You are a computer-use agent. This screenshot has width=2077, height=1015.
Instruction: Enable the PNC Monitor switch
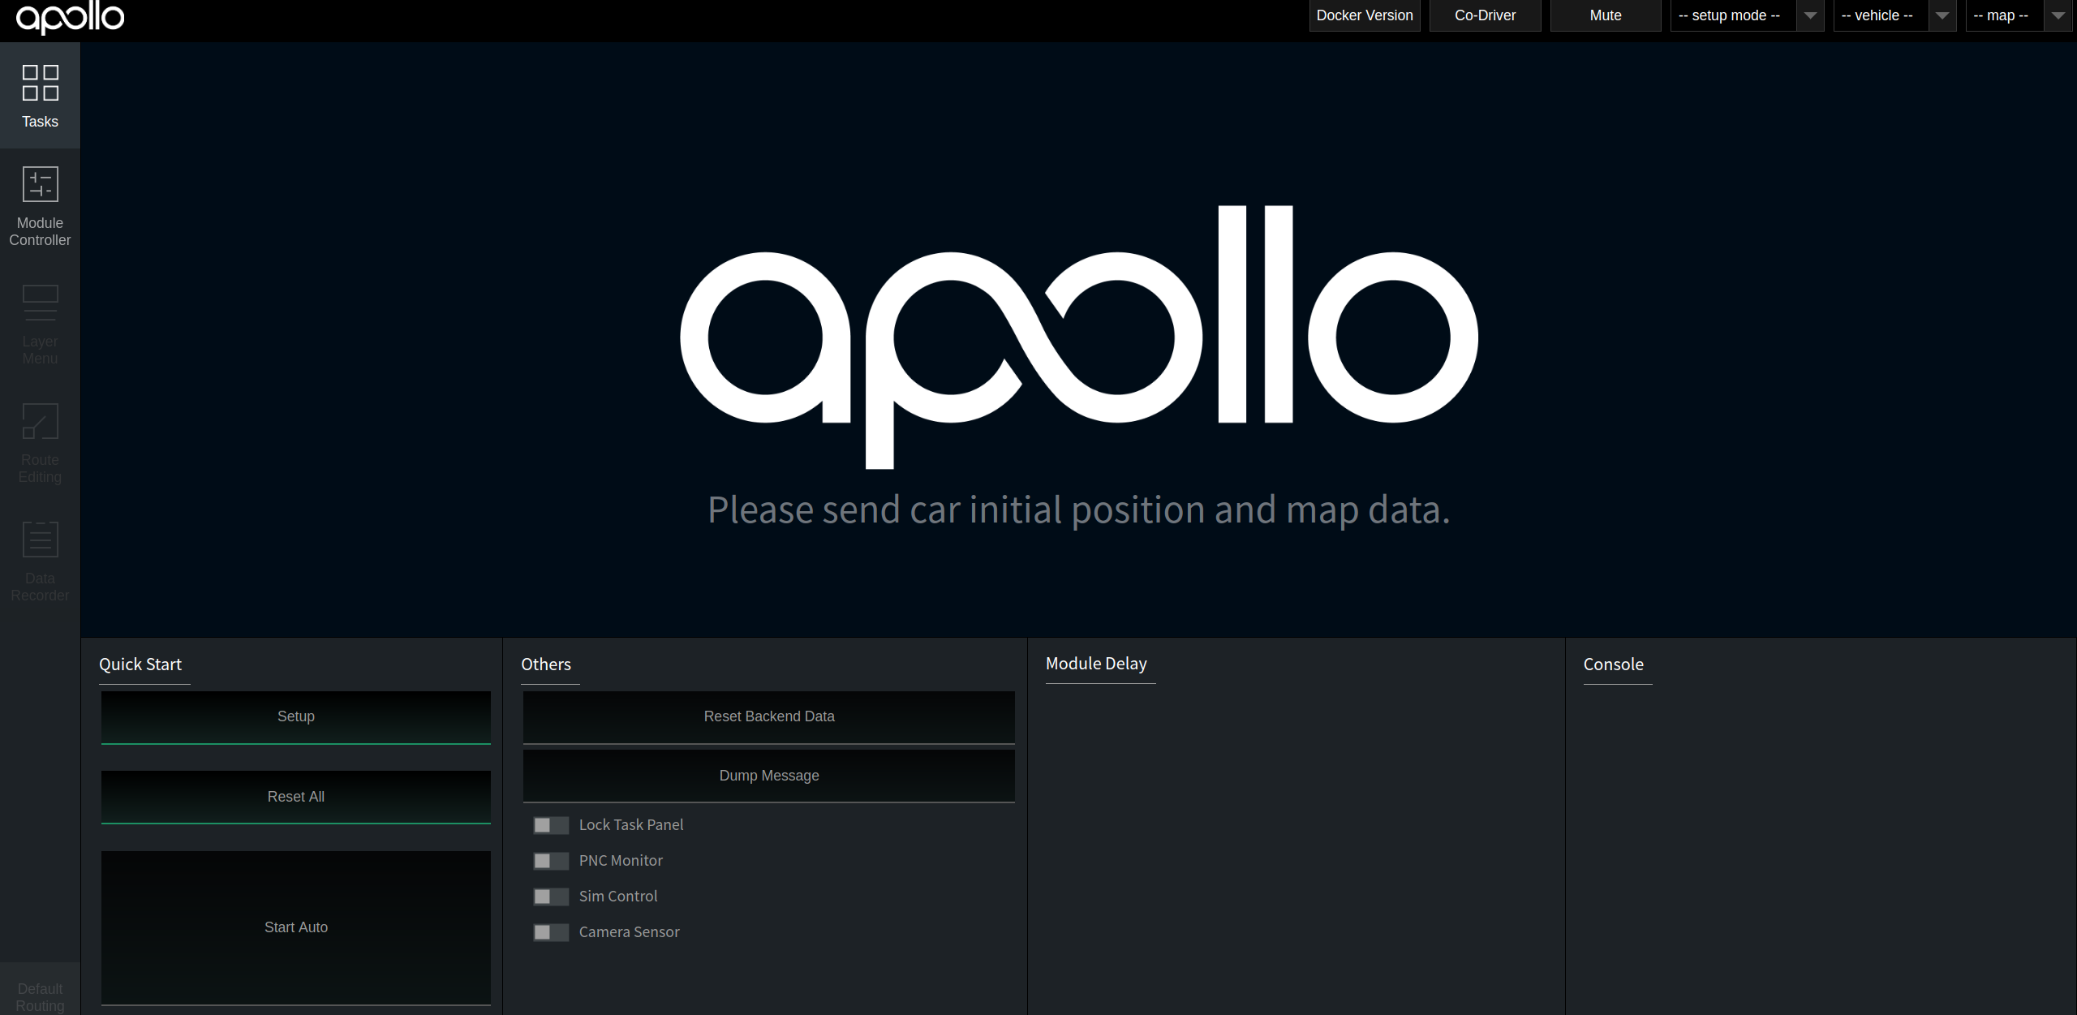pos(550,861)
